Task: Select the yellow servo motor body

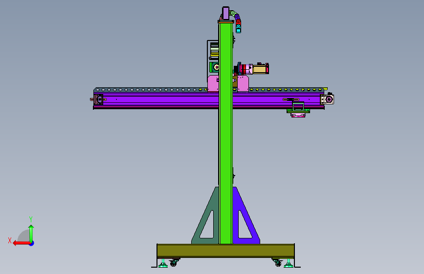Action: pos(259,69)
